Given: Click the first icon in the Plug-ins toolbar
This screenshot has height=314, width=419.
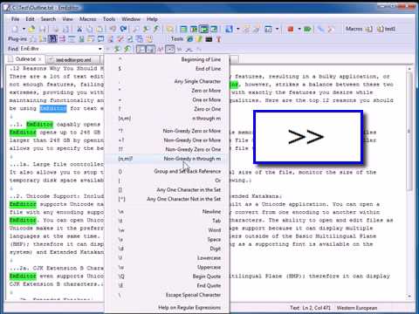Looking at the screenshot, I should click(x=33, y=38).
